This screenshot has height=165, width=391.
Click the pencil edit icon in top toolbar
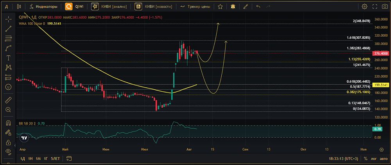tap(246, 7)
